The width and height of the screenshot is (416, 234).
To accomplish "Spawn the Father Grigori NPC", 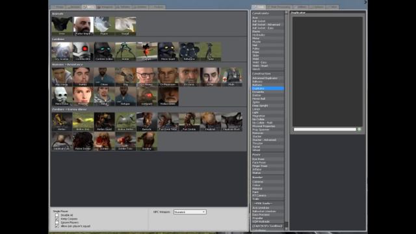I will tap(83, 26).
